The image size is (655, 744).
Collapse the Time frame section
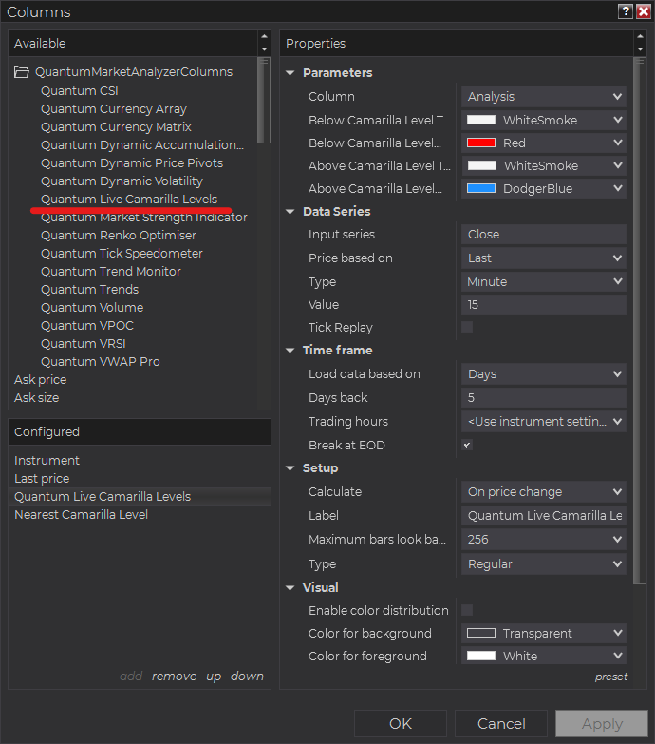tap(290, 351)
